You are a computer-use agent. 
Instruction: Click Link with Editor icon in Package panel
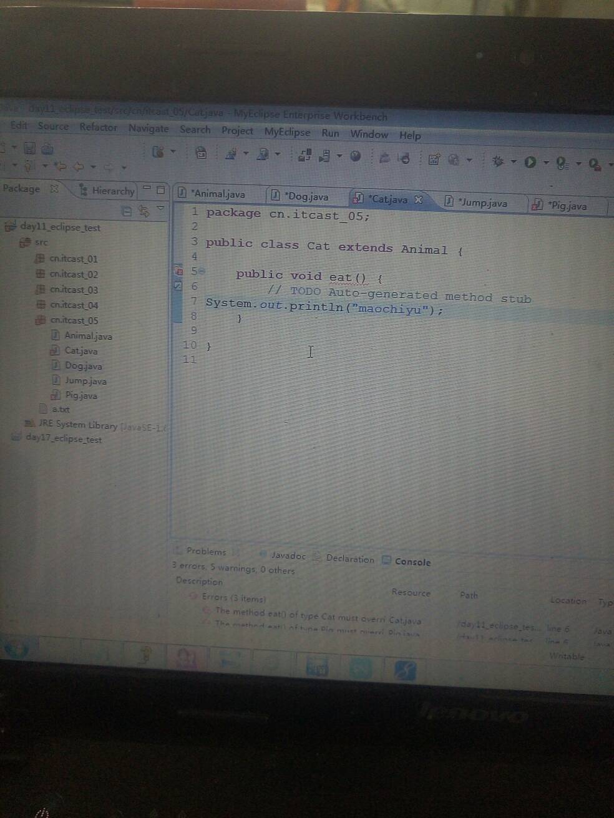pos(144,211)
